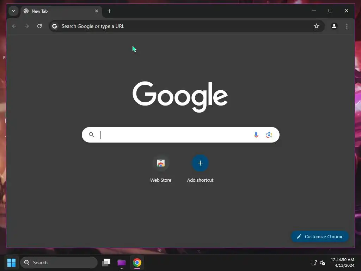Open the Windows Start menu
Screen dimensions: 361x271
11,263
